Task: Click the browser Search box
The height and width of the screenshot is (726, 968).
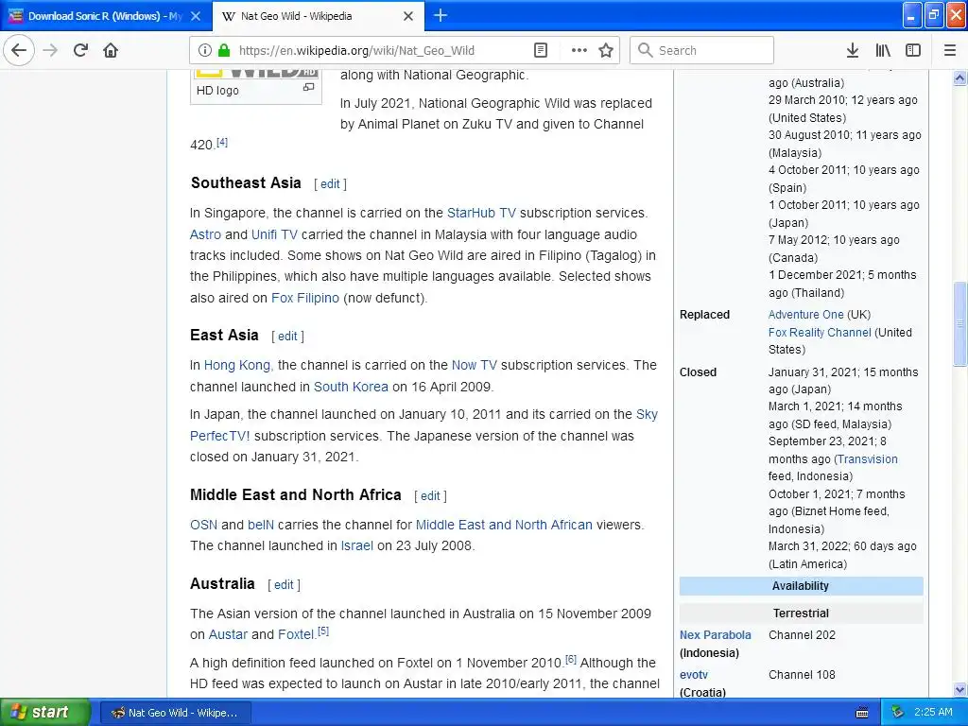Action: [702, 50]
